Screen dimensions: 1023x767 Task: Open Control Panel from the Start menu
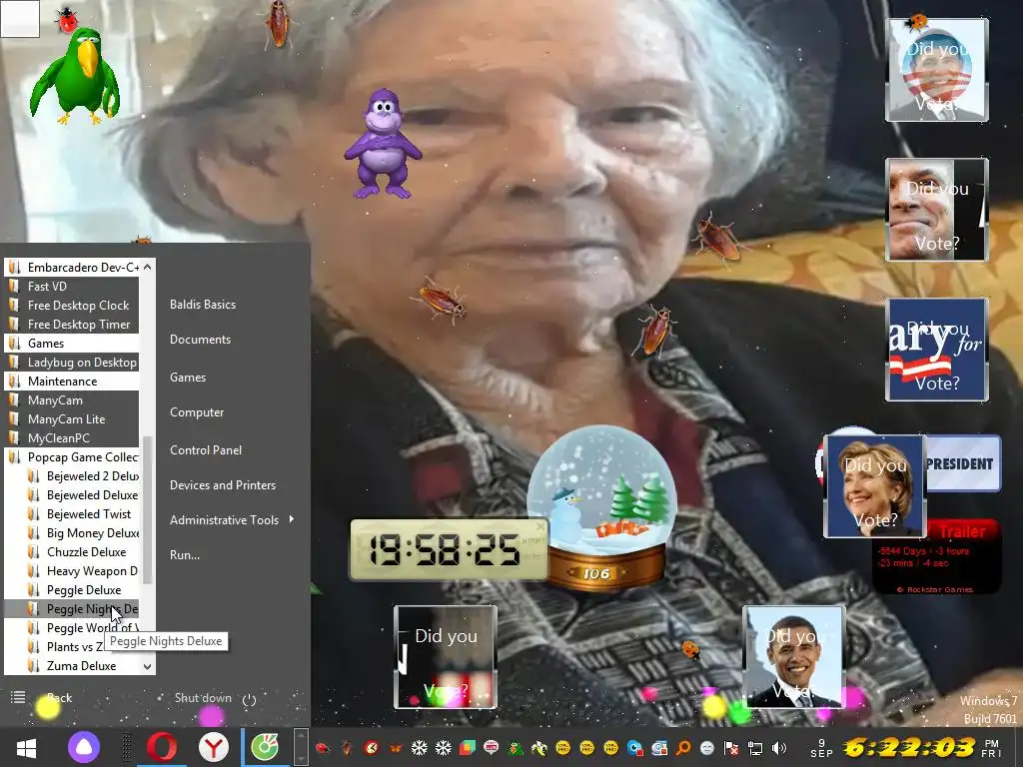(206, 450)
